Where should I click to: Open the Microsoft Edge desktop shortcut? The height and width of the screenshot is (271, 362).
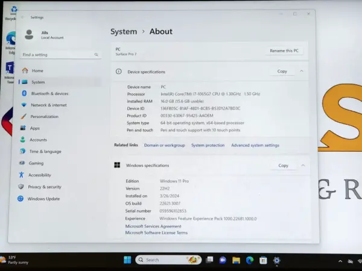11,43
